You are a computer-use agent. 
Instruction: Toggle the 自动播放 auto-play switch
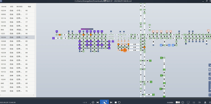[x=178, y=102]
